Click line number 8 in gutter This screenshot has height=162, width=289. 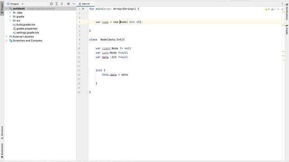click(79, 40)
